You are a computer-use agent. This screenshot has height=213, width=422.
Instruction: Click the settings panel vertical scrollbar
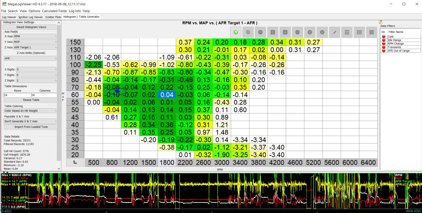59,92
